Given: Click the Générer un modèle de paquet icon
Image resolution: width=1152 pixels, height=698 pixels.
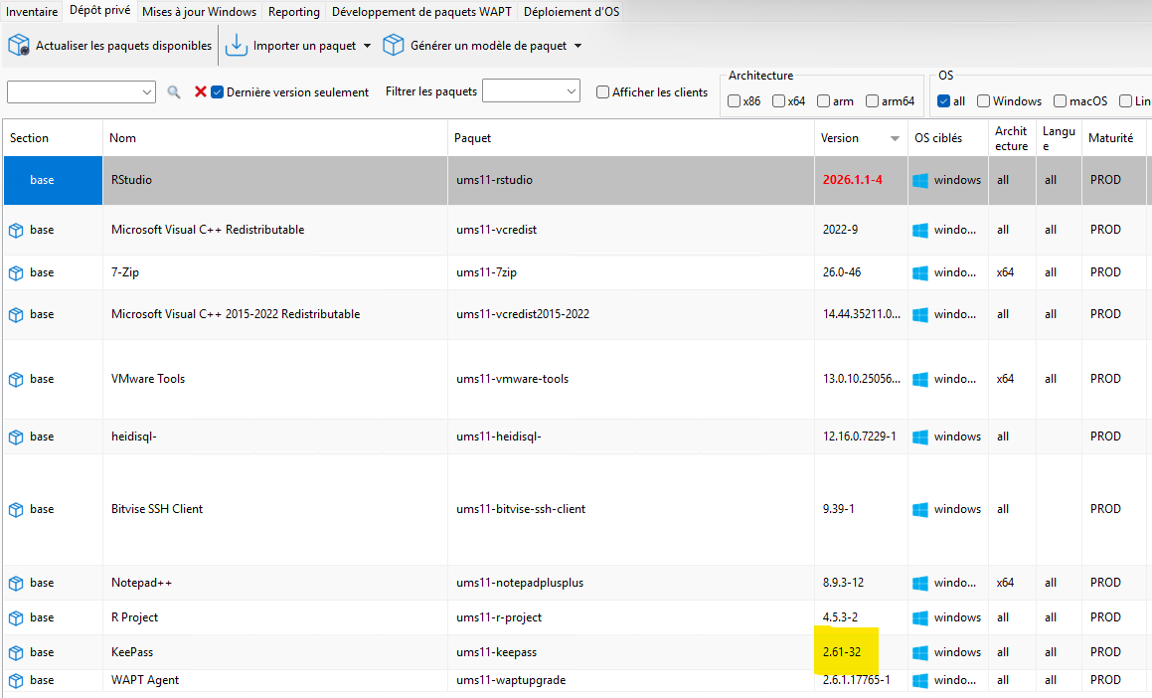Looking at the screenshot, I should click(x=394, y=46).
